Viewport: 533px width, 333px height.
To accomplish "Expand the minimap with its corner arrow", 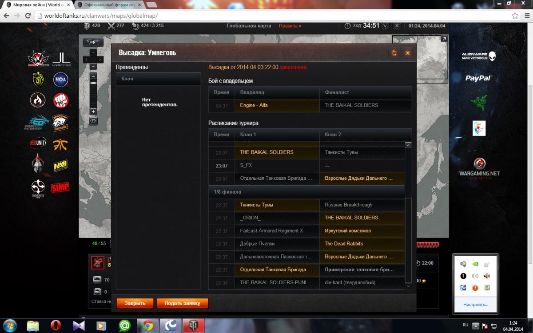I will 444,39.
